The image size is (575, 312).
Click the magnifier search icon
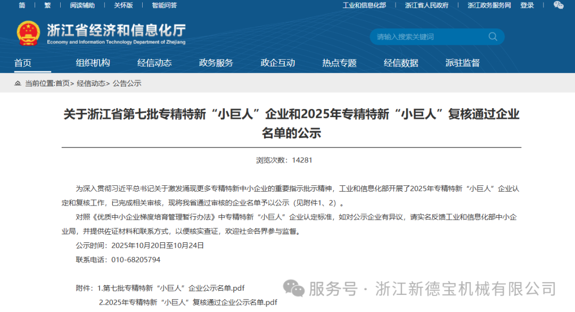(492, 37)
